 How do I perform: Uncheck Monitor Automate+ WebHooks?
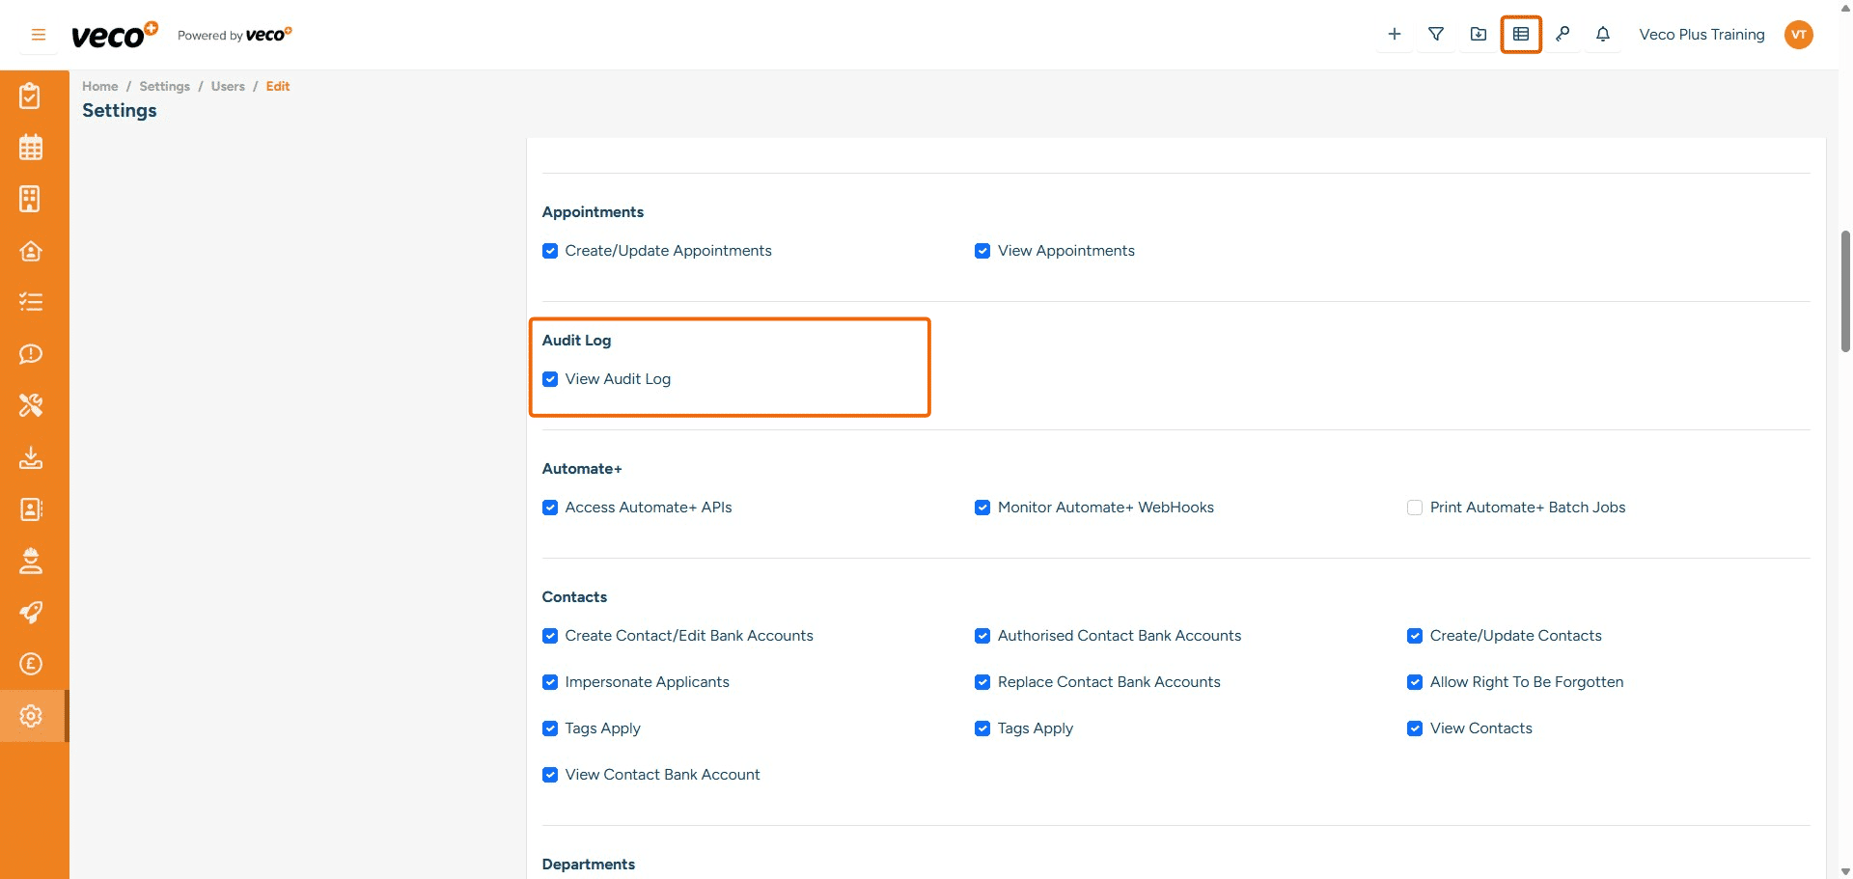point(982,508)
